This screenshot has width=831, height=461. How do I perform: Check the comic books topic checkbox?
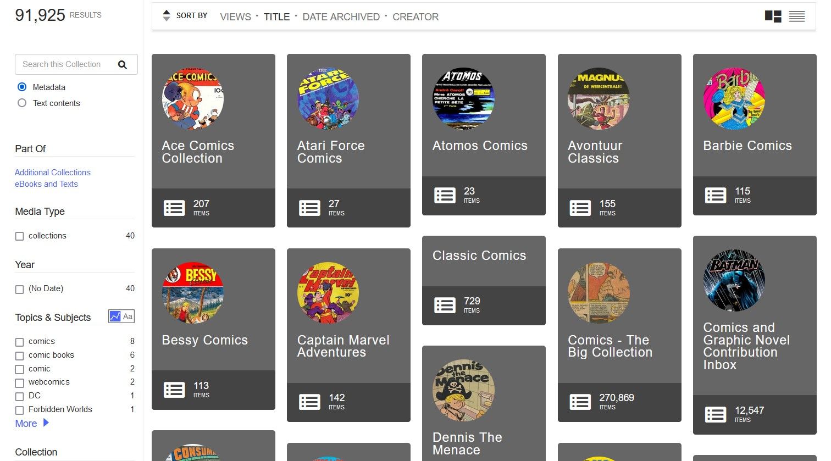coord(20,356)
